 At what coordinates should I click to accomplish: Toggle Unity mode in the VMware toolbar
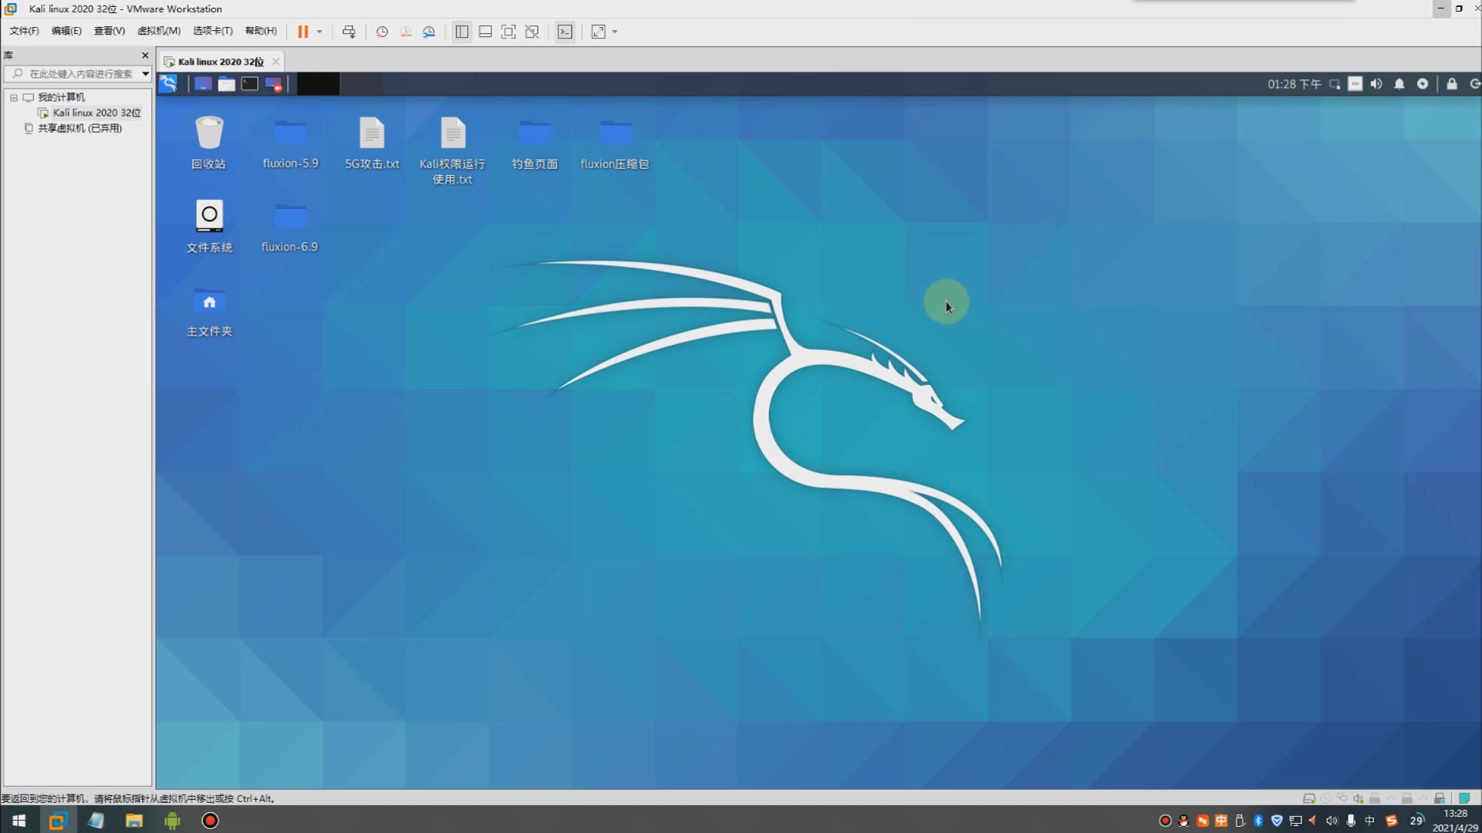(x=532, y=32)
